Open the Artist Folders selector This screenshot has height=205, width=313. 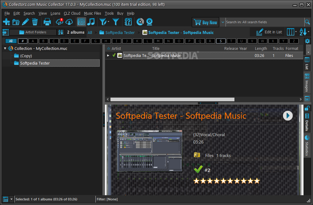tap(33, 32)
